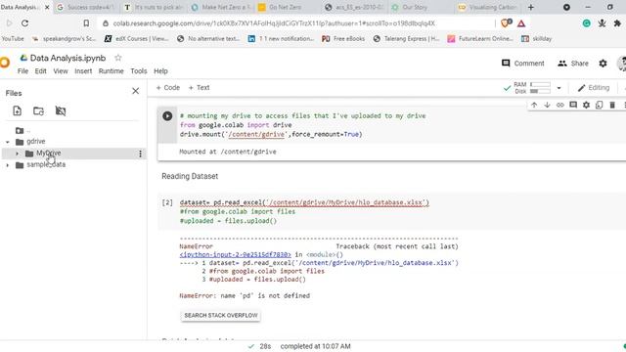Refresh the Files panel listing
This screenshot has height=352, width=626.
[x=38, y=110]
